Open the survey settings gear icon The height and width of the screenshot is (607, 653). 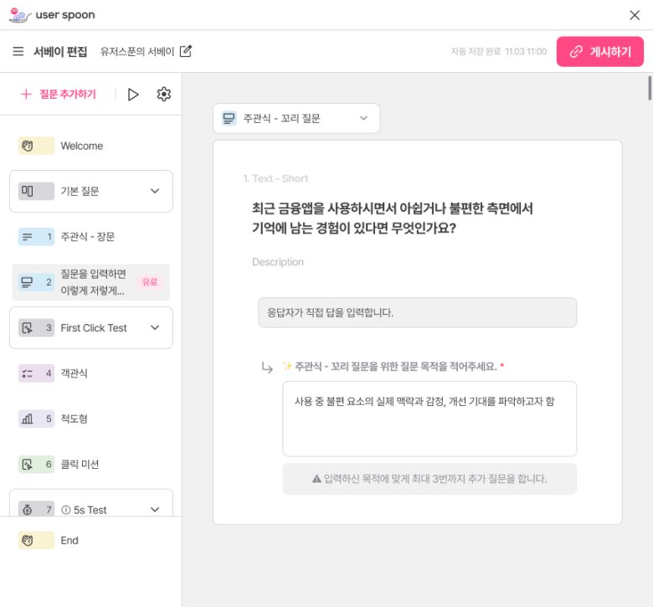click(x=164, y=95)
